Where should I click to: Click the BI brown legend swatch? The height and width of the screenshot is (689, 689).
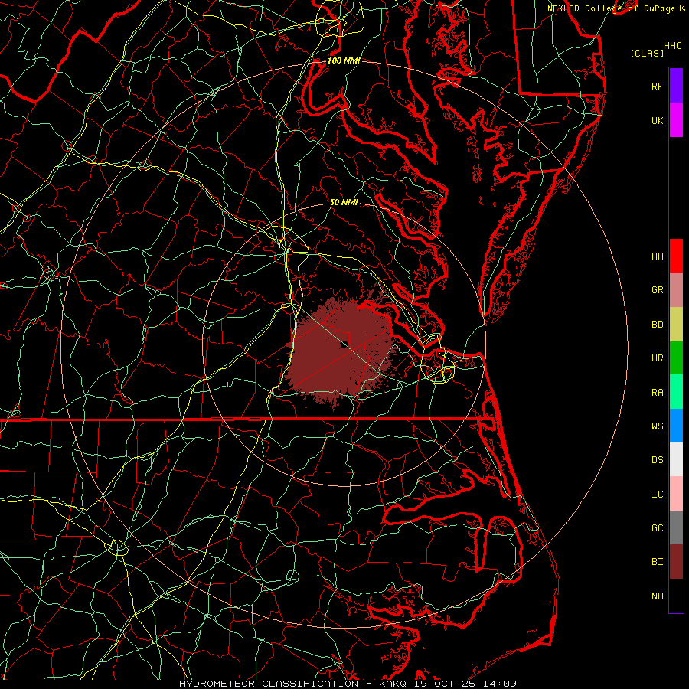coord(676,562)
